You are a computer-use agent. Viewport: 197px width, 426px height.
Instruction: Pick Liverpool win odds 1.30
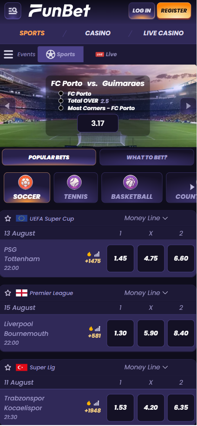tap(120, 333)
